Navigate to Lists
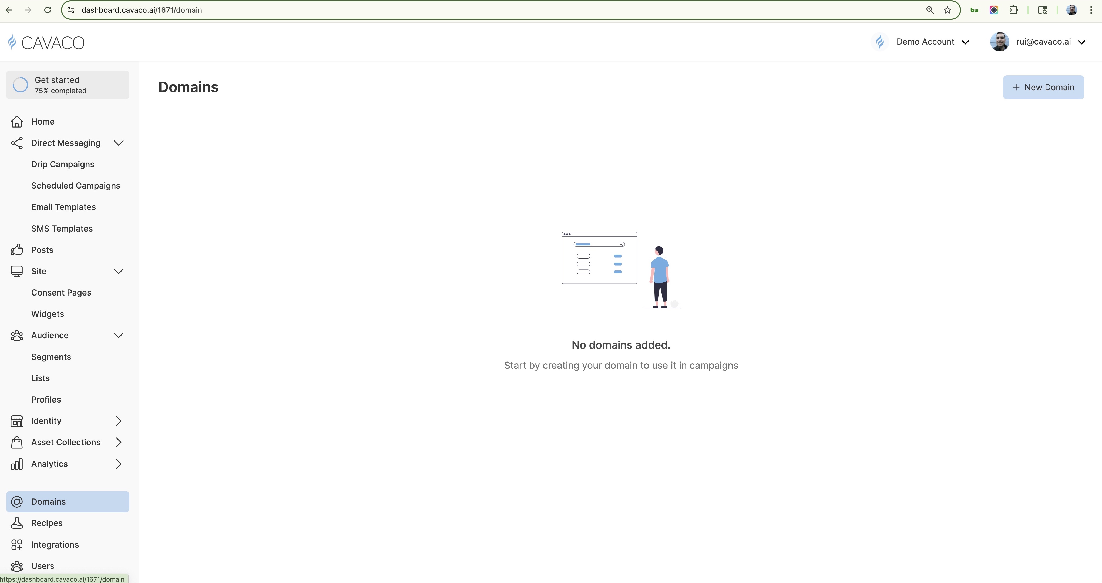This screenshot has height=583, width=1102. tap(40, 378)
